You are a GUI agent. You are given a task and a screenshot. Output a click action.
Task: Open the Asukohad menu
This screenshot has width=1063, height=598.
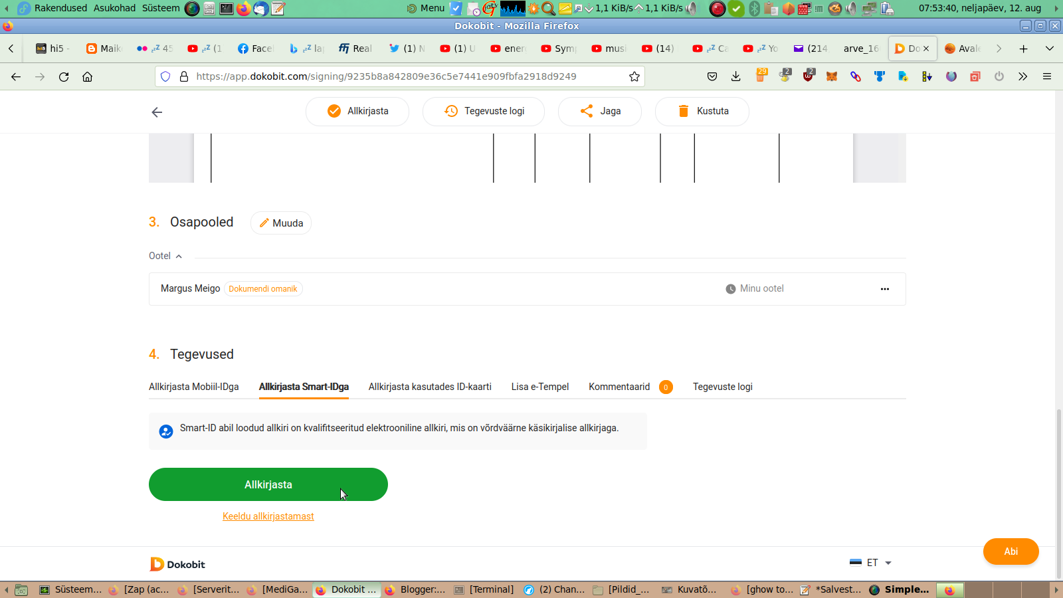[x=114, y=8]
